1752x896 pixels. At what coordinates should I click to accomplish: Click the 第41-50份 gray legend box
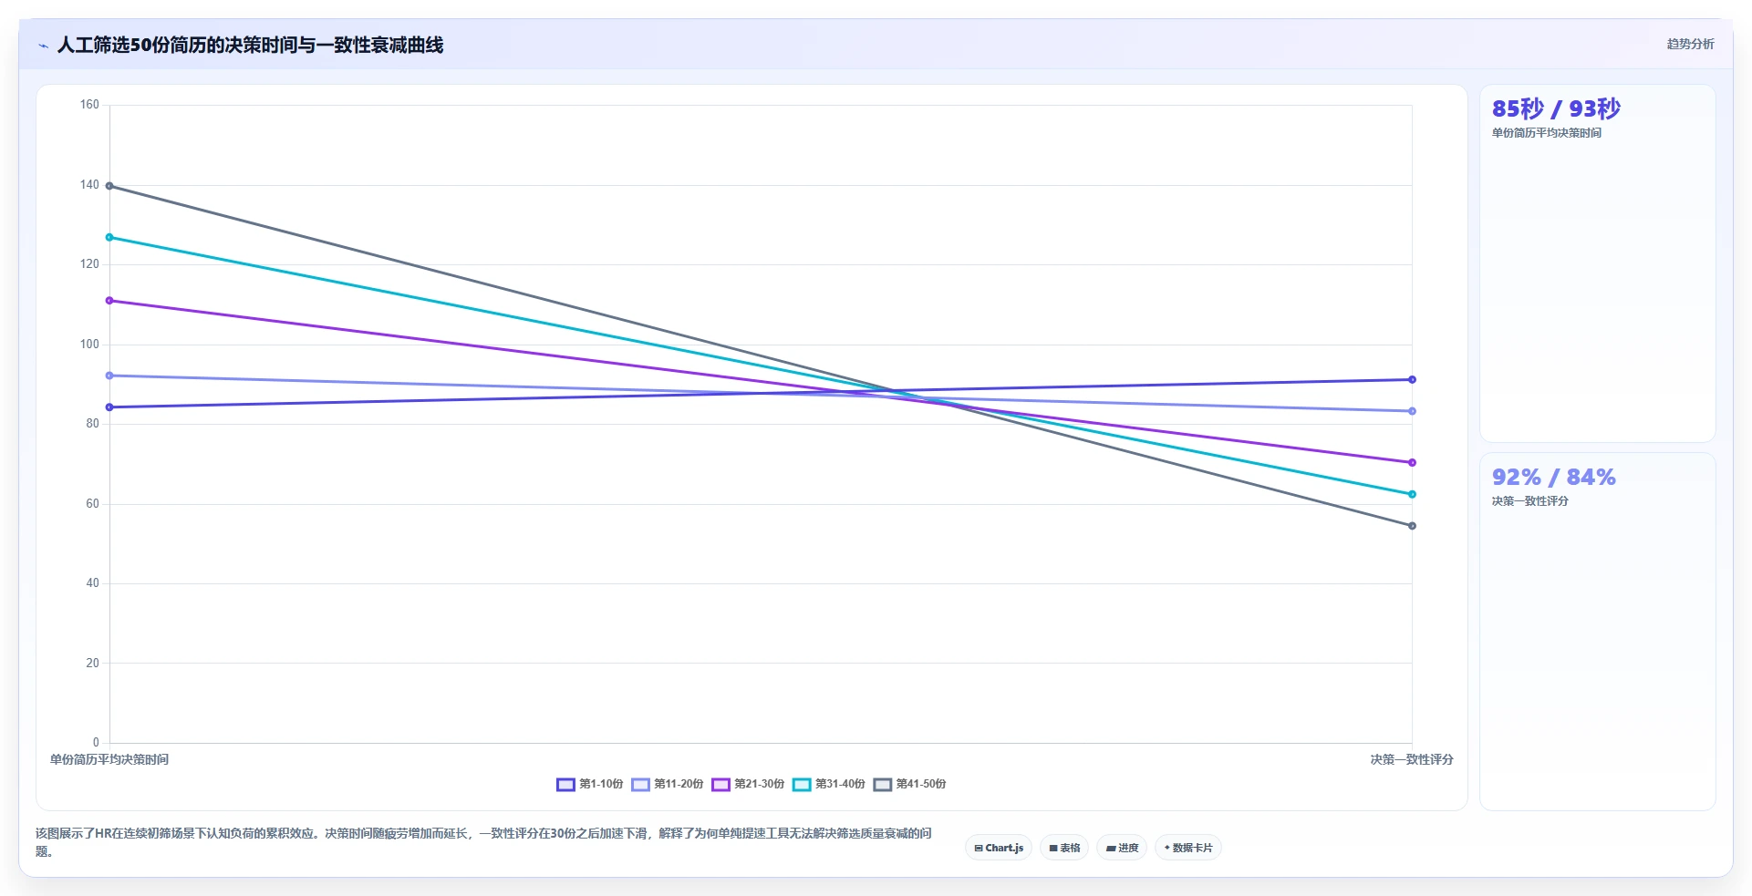pyautogui.click(x=883, y=784)
